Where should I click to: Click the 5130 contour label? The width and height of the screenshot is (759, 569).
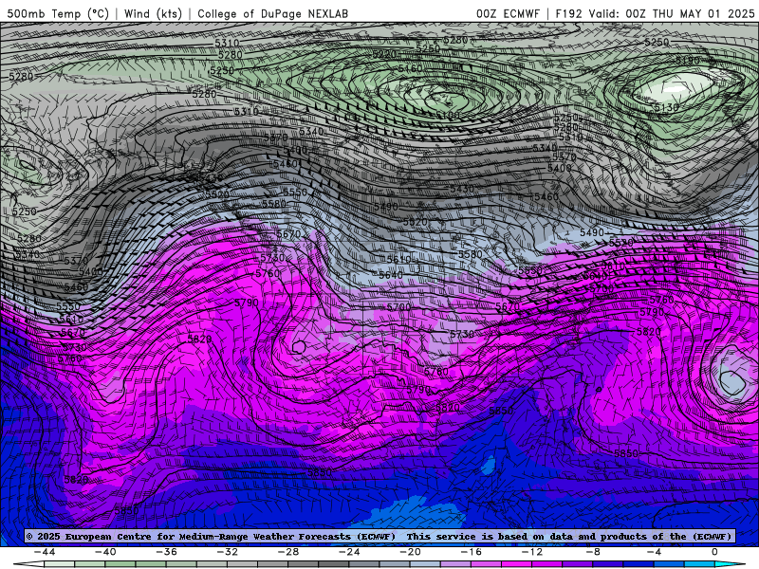(x=667, y=107)
